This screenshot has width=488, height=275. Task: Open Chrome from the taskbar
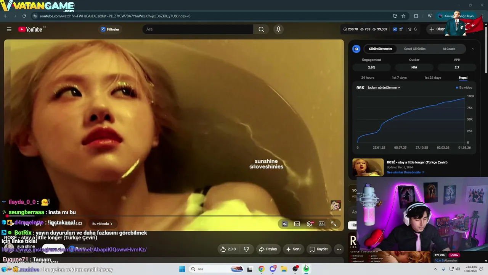(x=261, y=269)
